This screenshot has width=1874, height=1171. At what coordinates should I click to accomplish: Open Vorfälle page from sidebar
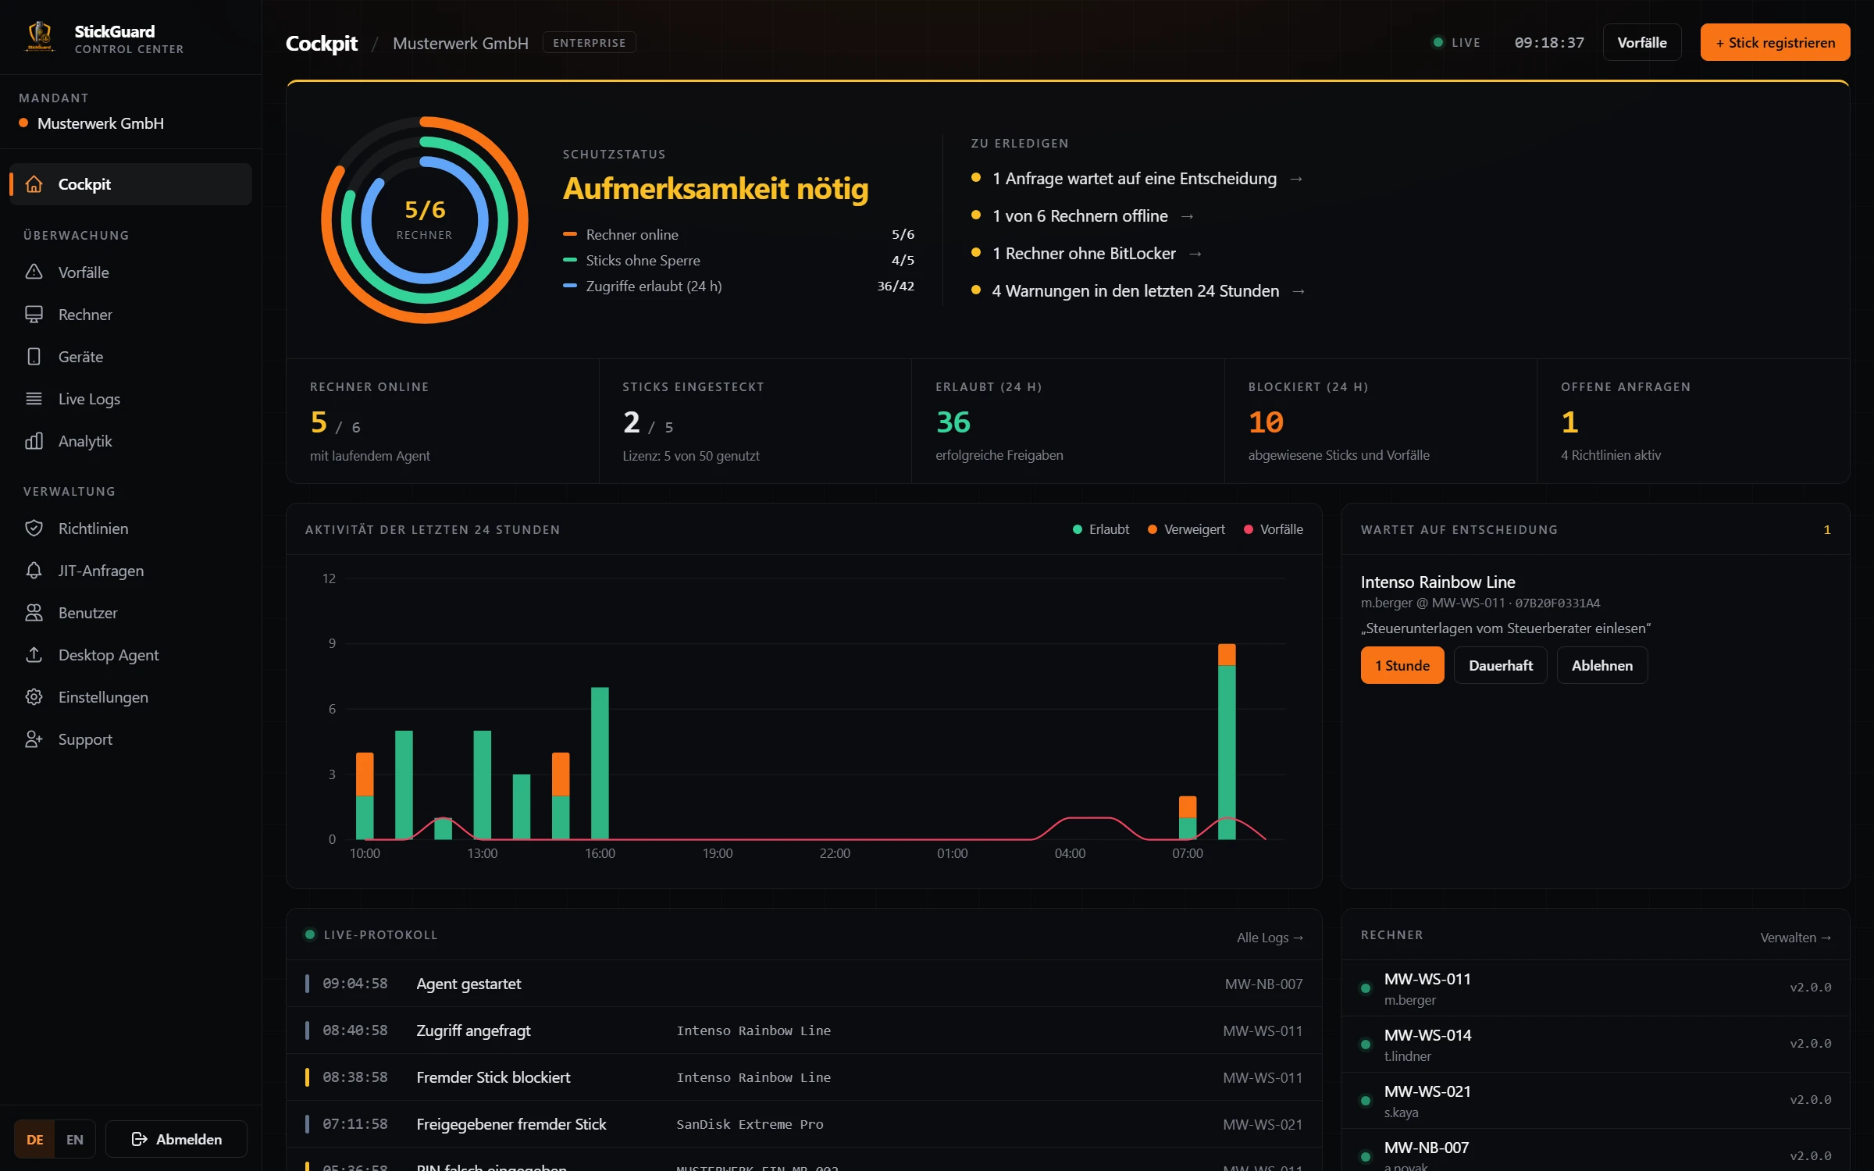[130, 272]
